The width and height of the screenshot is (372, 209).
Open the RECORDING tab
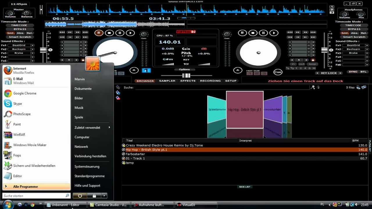(x=210, y=81)
